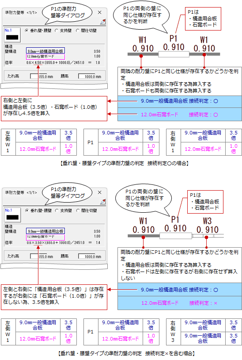The width and height of the screenshot is (242, 360).
Task: Click the たれ高 input field in the 倍率 1.8 dialog
Action: tap(42, 76)
